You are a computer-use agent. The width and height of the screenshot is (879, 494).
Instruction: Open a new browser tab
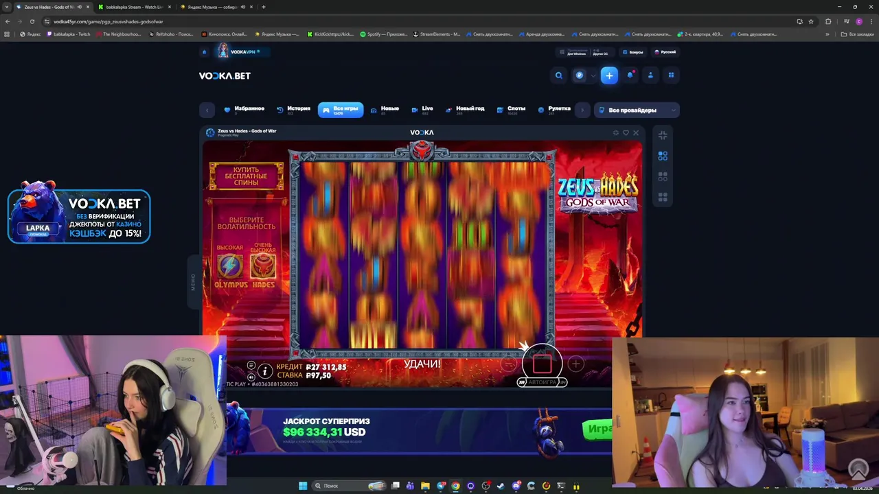pos(264,7)
